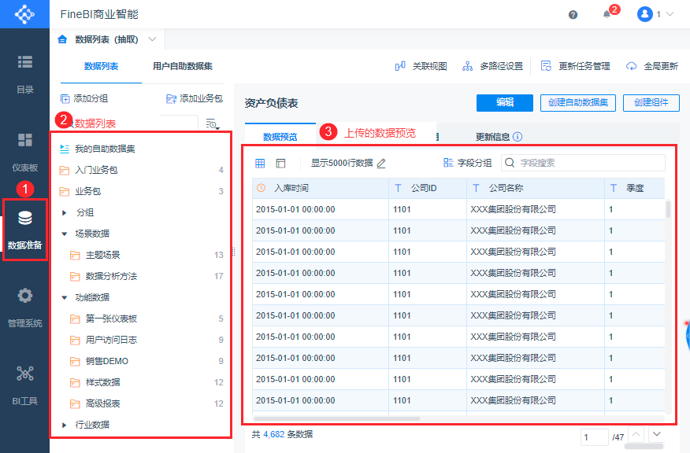Open the list filter settings icon
690x453 pixels.
(213, 124)
